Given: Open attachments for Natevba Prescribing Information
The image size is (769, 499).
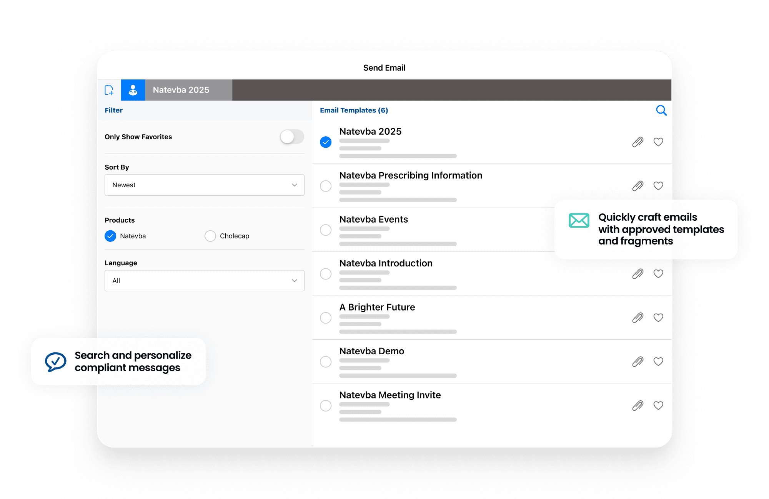Looking at the screenshot, I should [638, 186].
